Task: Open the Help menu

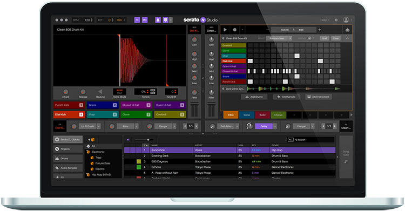Action: coord(325,20)
